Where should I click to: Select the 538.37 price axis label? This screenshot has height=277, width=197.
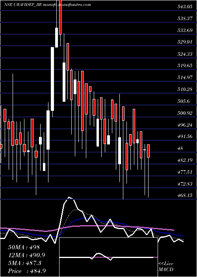tap(185, 19)
